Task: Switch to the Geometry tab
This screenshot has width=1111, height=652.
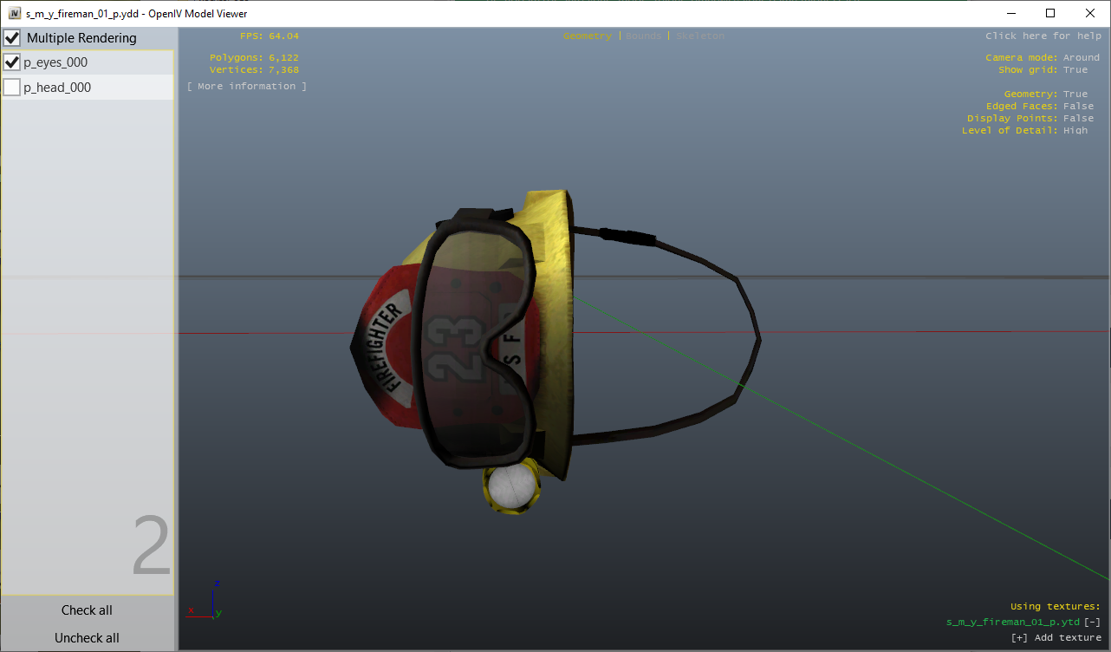Action: click(587, 36)
